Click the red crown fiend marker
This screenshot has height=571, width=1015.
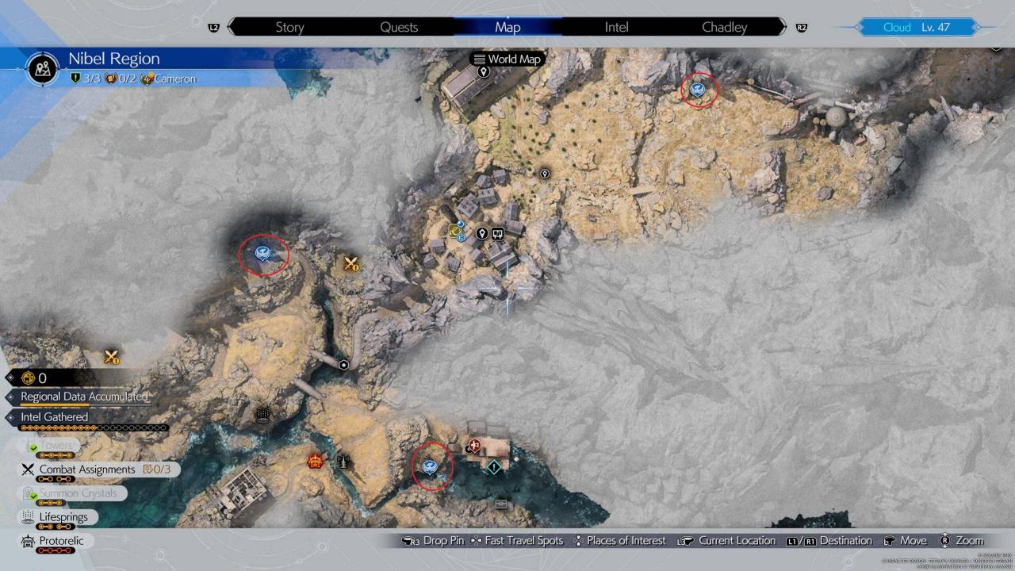[x=316, y=460]
